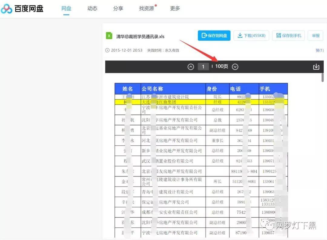327x240 pixels.
Task: Switch to the 网盘 tab
Action: [66, 8]
